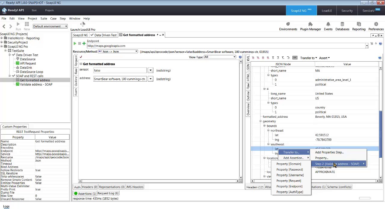
Task: Open the Suite menu
Action: click(x=44, y=19)
